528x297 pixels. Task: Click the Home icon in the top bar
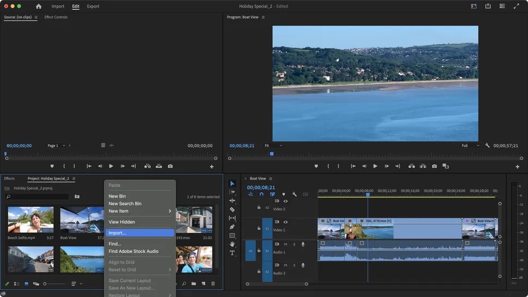(x=38, y=7)
